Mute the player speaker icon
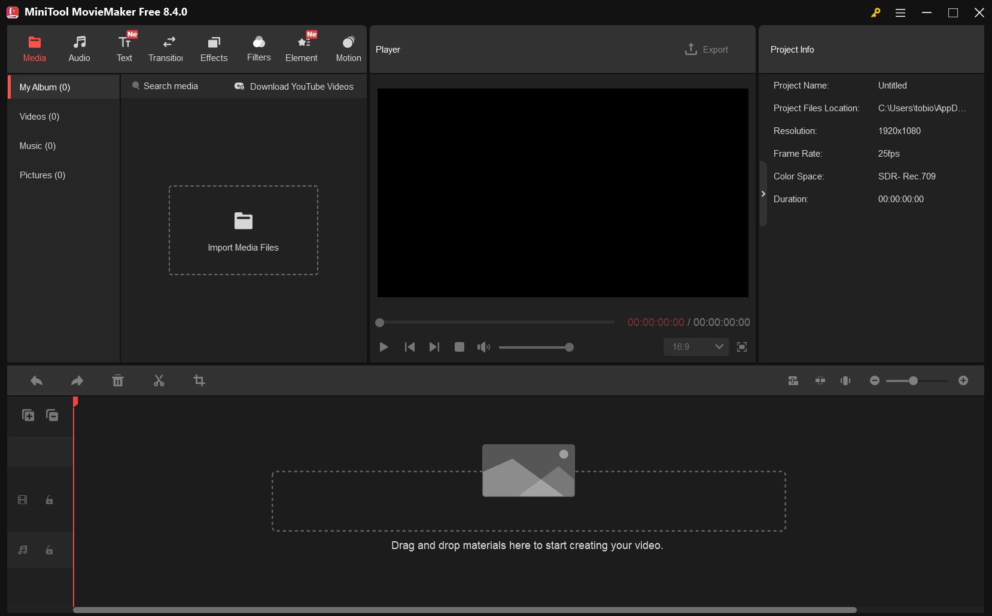 pyautogui.click(x=483, y=347)
